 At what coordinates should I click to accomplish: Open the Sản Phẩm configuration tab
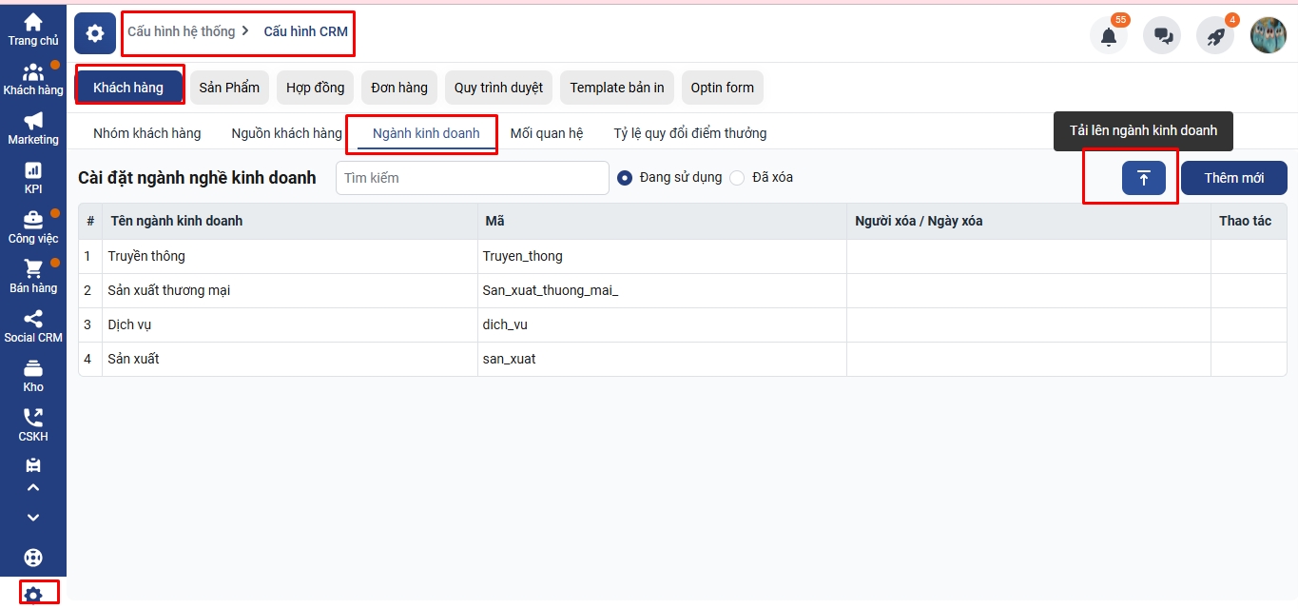pos(229,88)
